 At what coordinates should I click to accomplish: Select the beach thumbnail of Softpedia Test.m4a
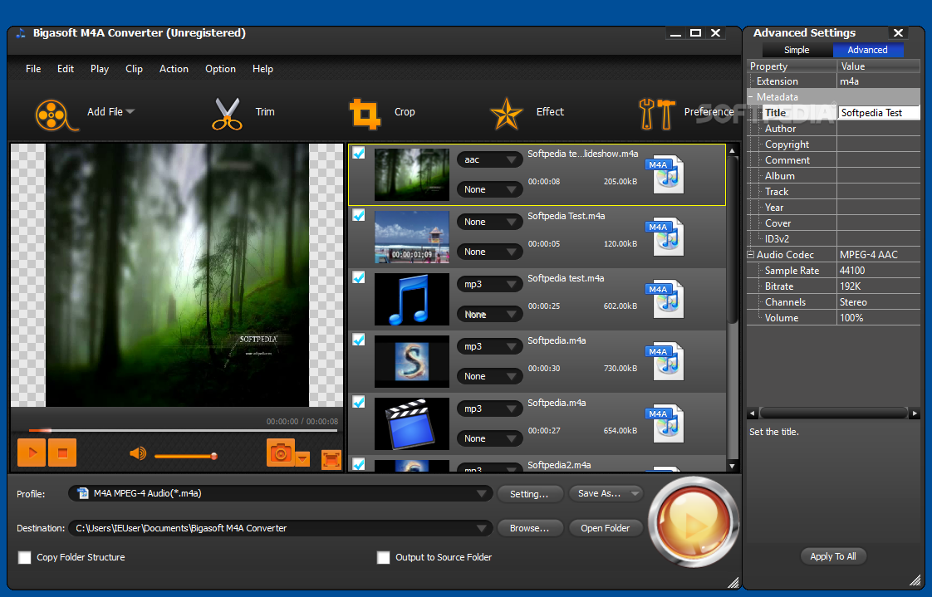click(412, 237)
